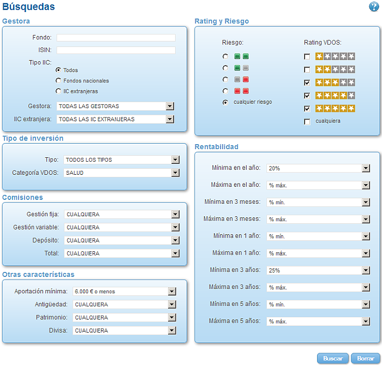382x367 pixels.
Task: Open the 'Mínima en el año' dropdown
Action: click(x=318, y=168)
